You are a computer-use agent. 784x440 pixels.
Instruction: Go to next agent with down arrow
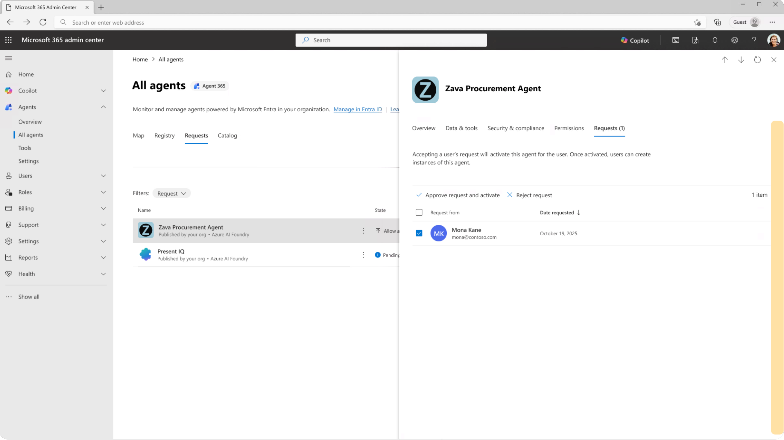coord(741,60)
